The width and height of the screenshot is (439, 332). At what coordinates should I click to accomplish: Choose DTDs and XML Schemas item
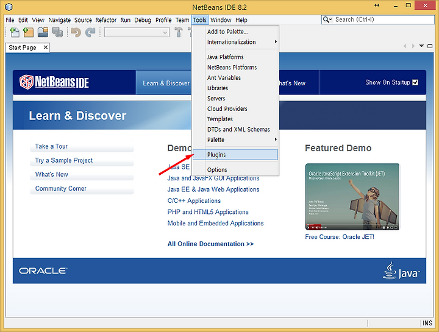click(235, 130)
